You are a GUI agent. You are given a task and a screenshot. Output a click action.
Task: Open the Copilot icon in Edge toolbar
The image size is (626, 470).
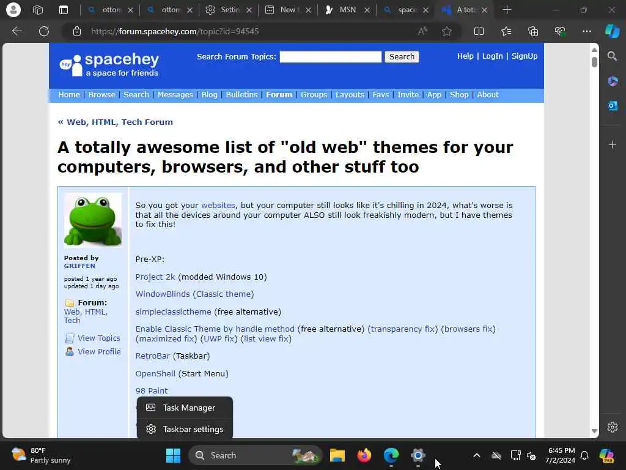(x=612, y=31)
